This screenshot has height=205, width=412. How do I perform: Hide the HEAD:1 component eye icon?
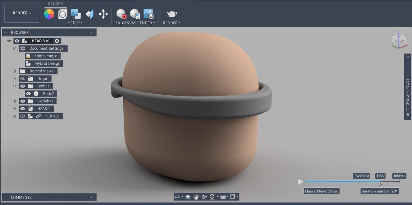pos(23,108)
